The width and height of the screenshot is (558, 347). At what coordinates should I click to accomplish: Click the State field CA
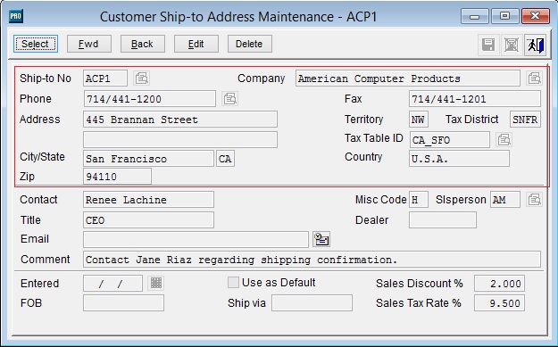click(225, 159)
